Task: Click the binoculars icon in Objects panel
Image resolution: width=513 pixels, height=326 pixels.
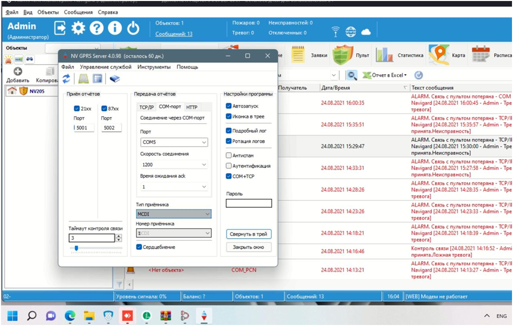Action: (x=30, y=59)
